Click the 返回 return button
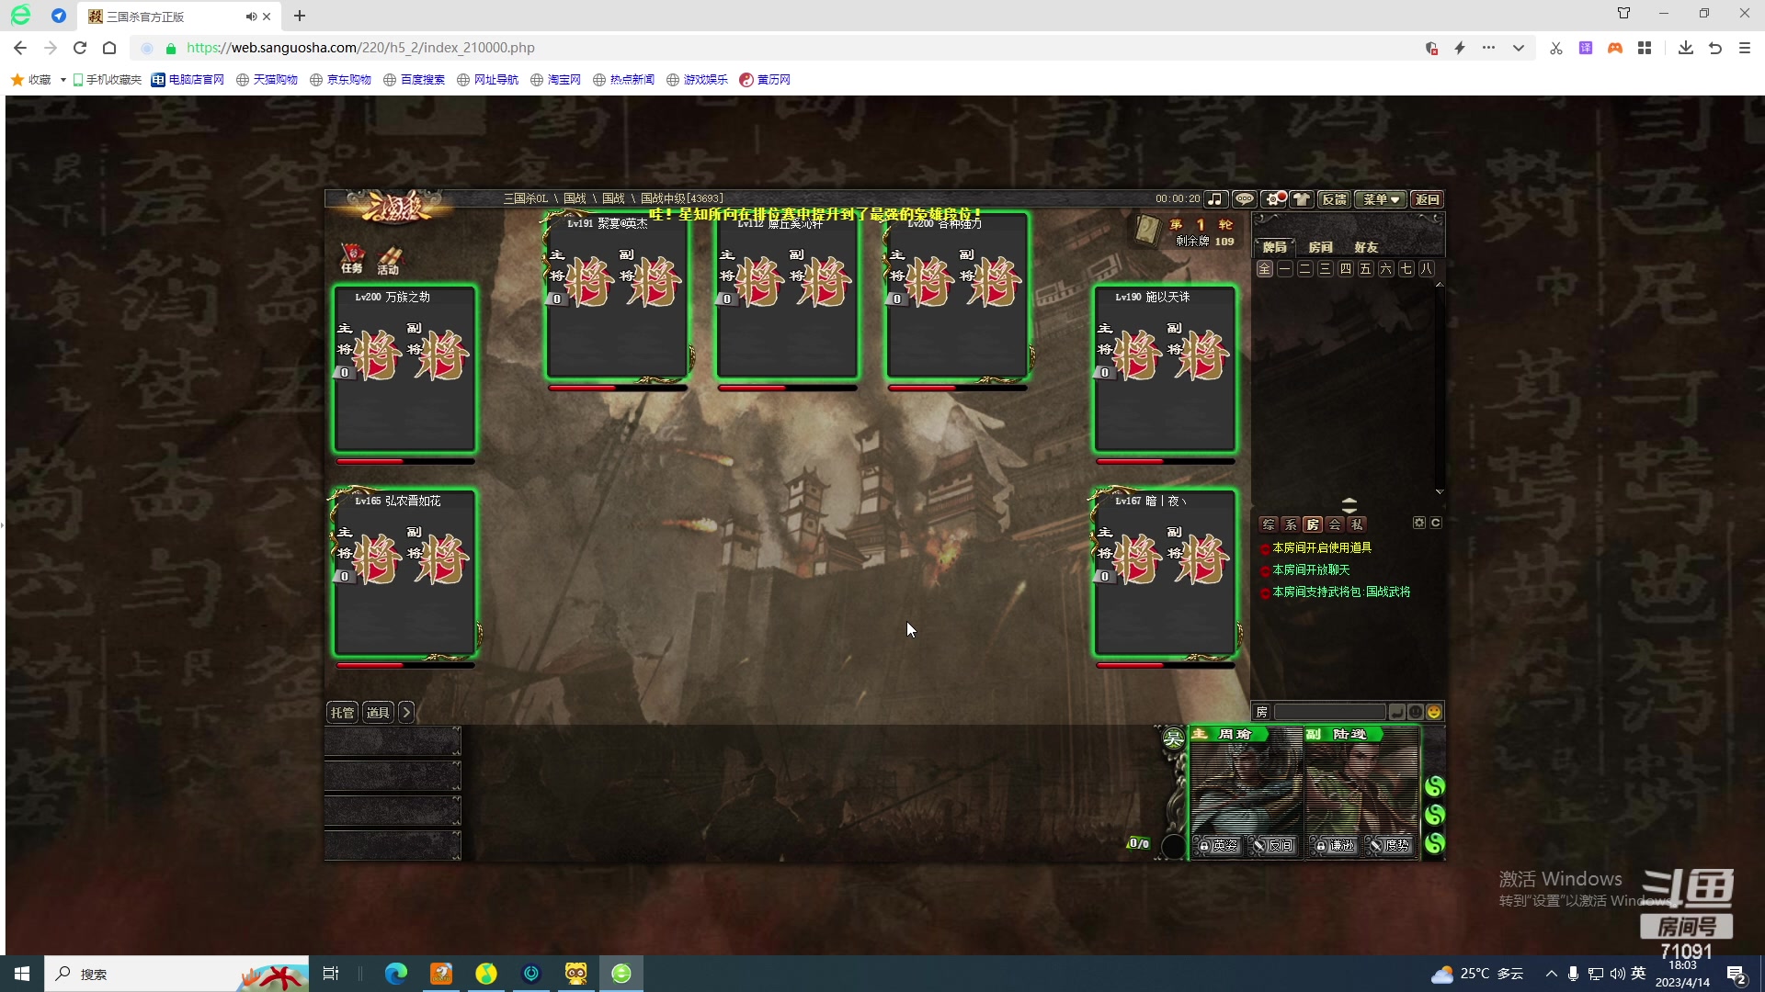 1427,199
